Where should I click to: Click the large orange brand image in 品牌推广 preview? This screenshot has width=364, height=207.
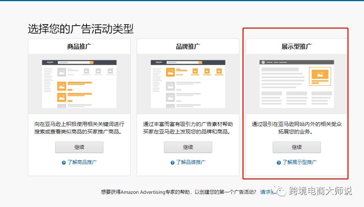click(x=170, y=72)
